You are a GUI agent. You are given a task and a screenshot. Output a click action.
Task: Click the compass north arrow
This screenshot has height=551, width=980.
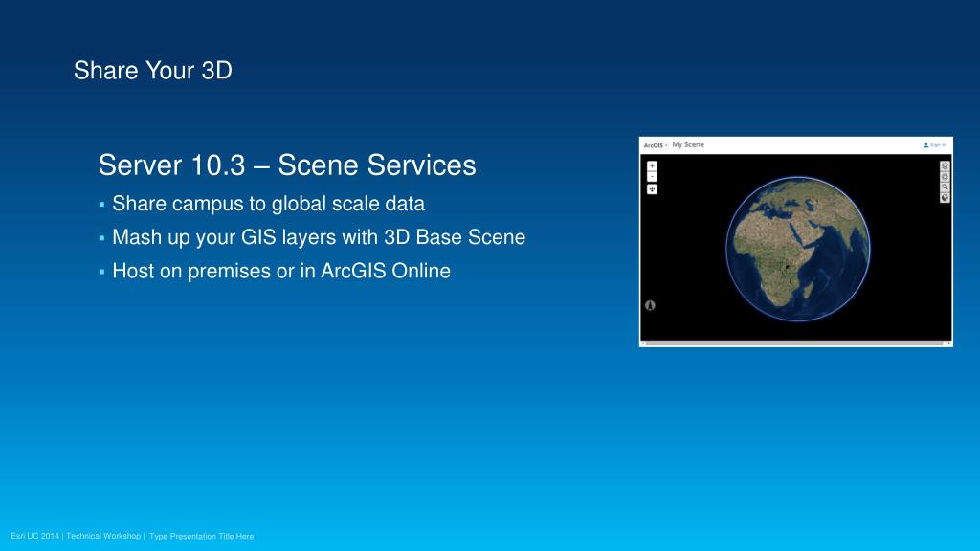[x=650, y=305]
